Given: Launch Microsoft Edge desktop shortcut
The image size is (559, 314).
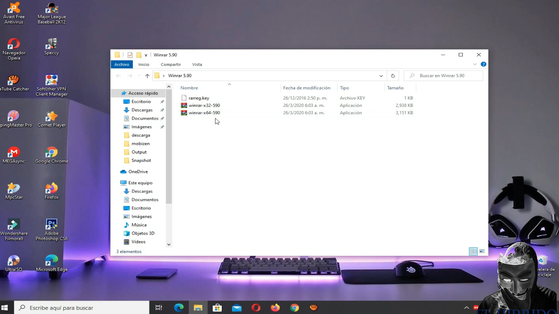Looking at the screenshot, I should pyautogui.click(x=52, y=263).
